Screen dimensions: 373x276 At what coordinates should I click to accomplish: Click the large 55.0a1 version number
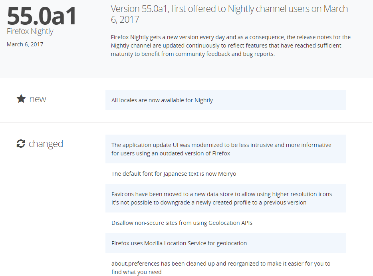click(42, 16)
